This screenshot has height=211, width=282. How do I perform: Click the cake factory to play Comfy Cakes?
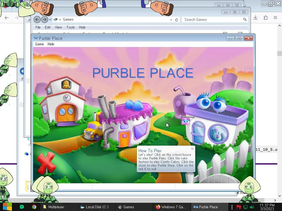126,124
